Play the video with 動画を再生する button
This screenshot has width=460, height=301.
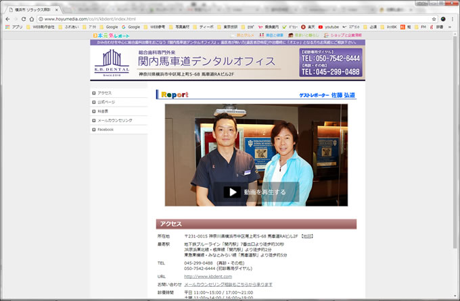coord(256,192)
